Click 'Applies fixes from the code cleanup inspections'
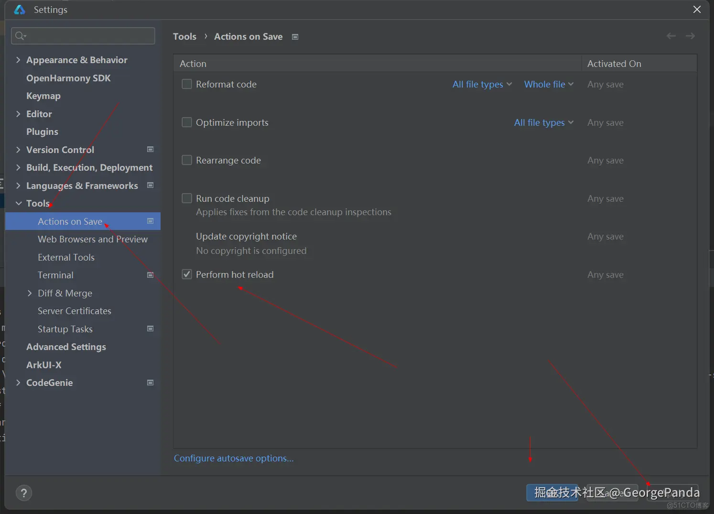 coord(293,212)
